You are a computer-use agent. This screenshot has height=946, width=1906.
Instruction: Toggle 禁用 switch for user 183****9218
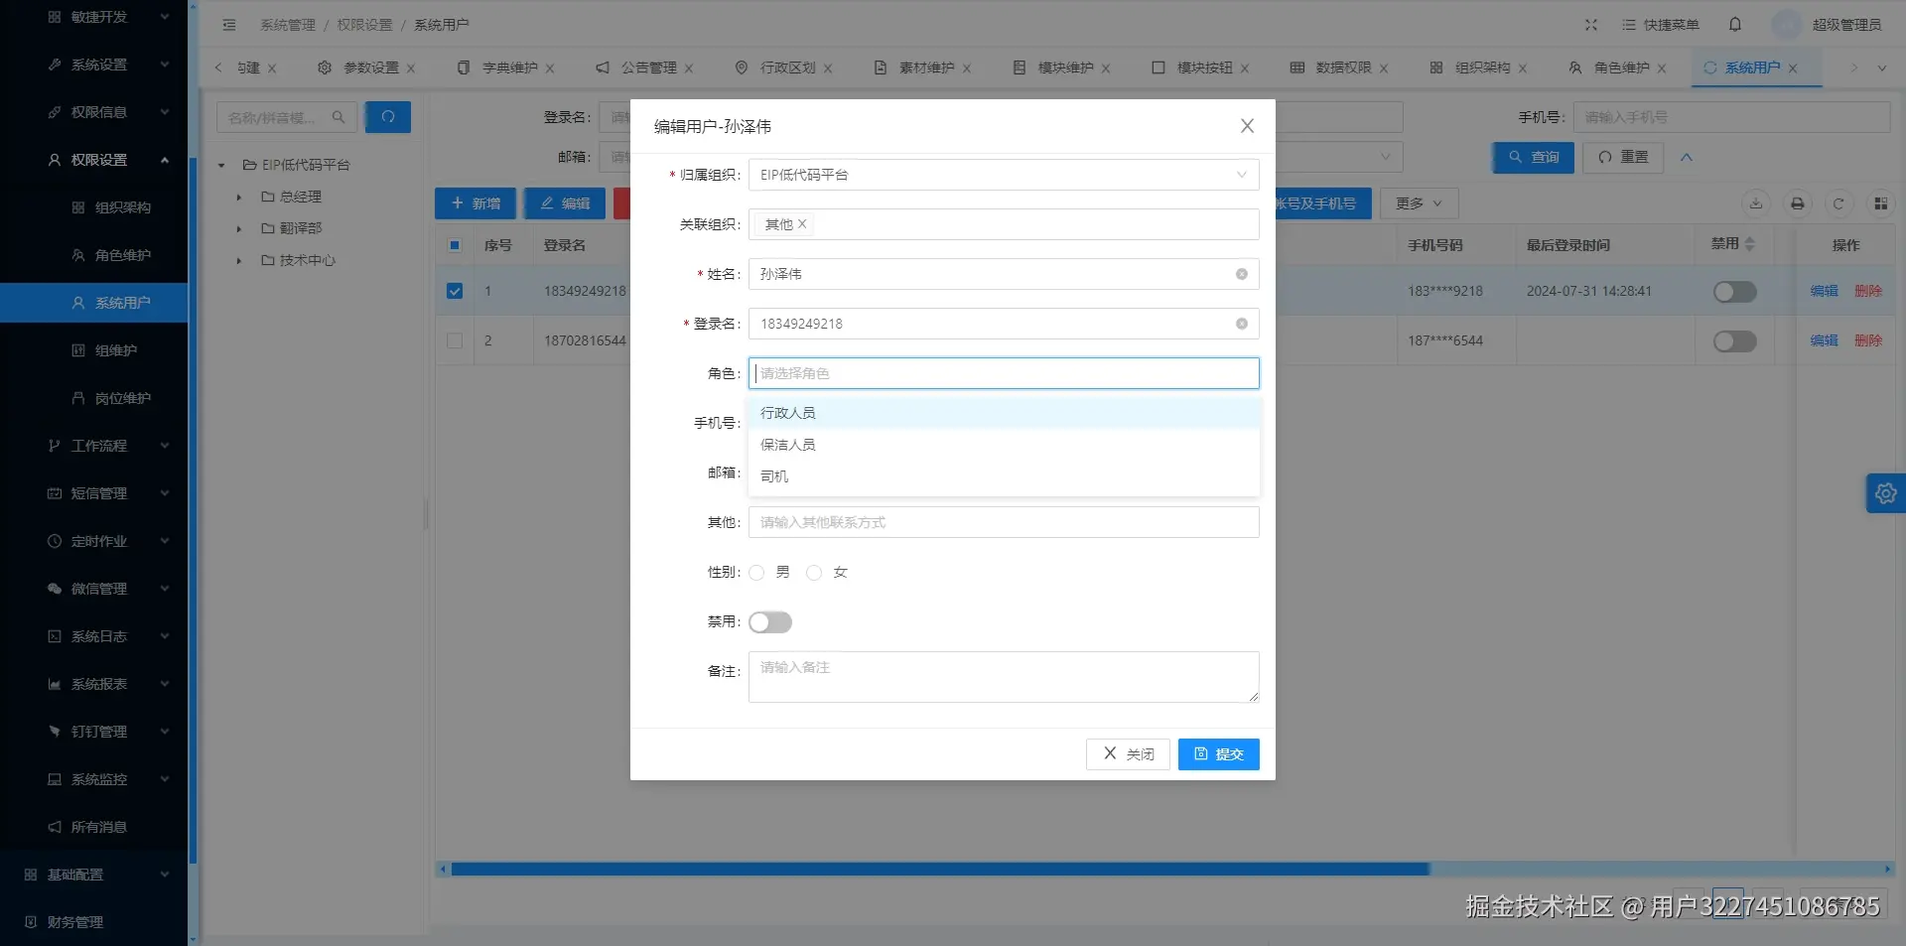[x=1735, y=292]
